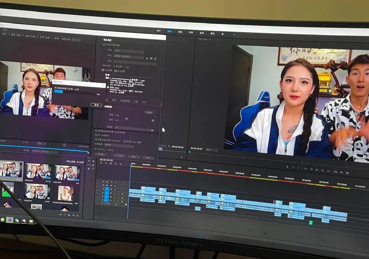Screen dimensions: 369x259
Task: Click the plus button editor below source monitor
Action: (182, 157)
